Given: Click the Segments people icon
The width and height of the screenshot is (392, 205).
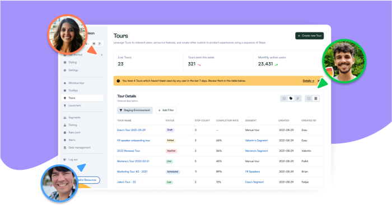Looking at the screenshot, I should [x=65, y=118].
